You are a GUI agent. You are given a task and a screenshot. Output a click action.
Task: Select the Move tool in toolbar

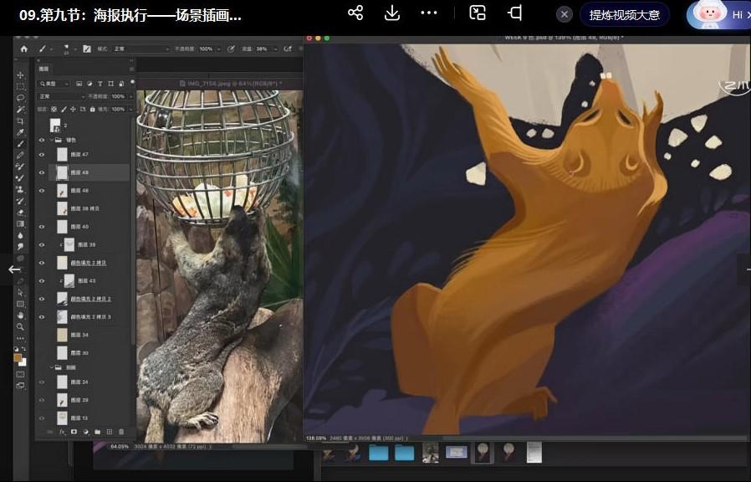coord(21,75)
